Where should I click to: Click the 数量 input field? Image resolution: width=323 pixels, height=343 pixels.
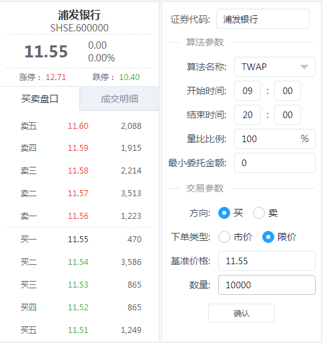(x=267, y=285)
